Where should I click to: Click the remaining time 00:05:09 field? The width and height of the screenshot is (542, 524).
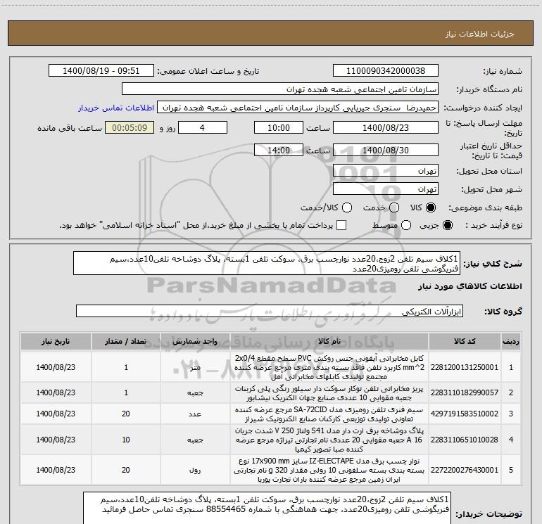130,127
